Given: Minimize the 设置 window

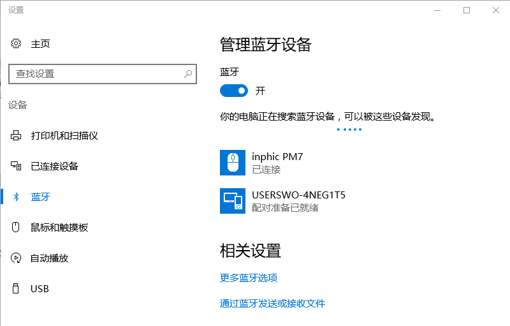Looking at the screenshot, I should point(437,10).
